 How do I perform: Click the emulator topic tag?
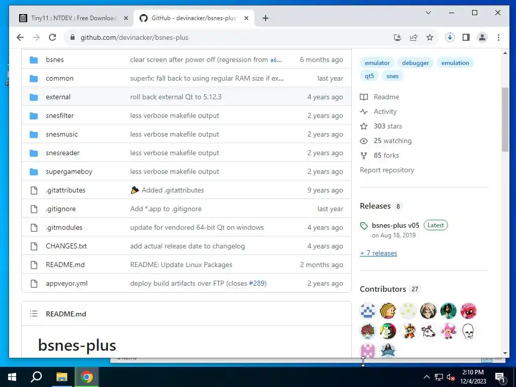(x=377, y=63)
